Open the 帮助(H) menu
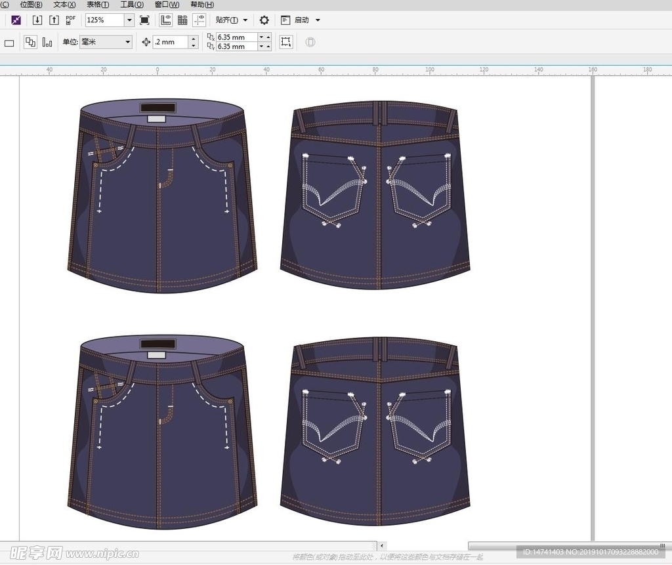This screenshot has height=565, width=672. [202, 5]
